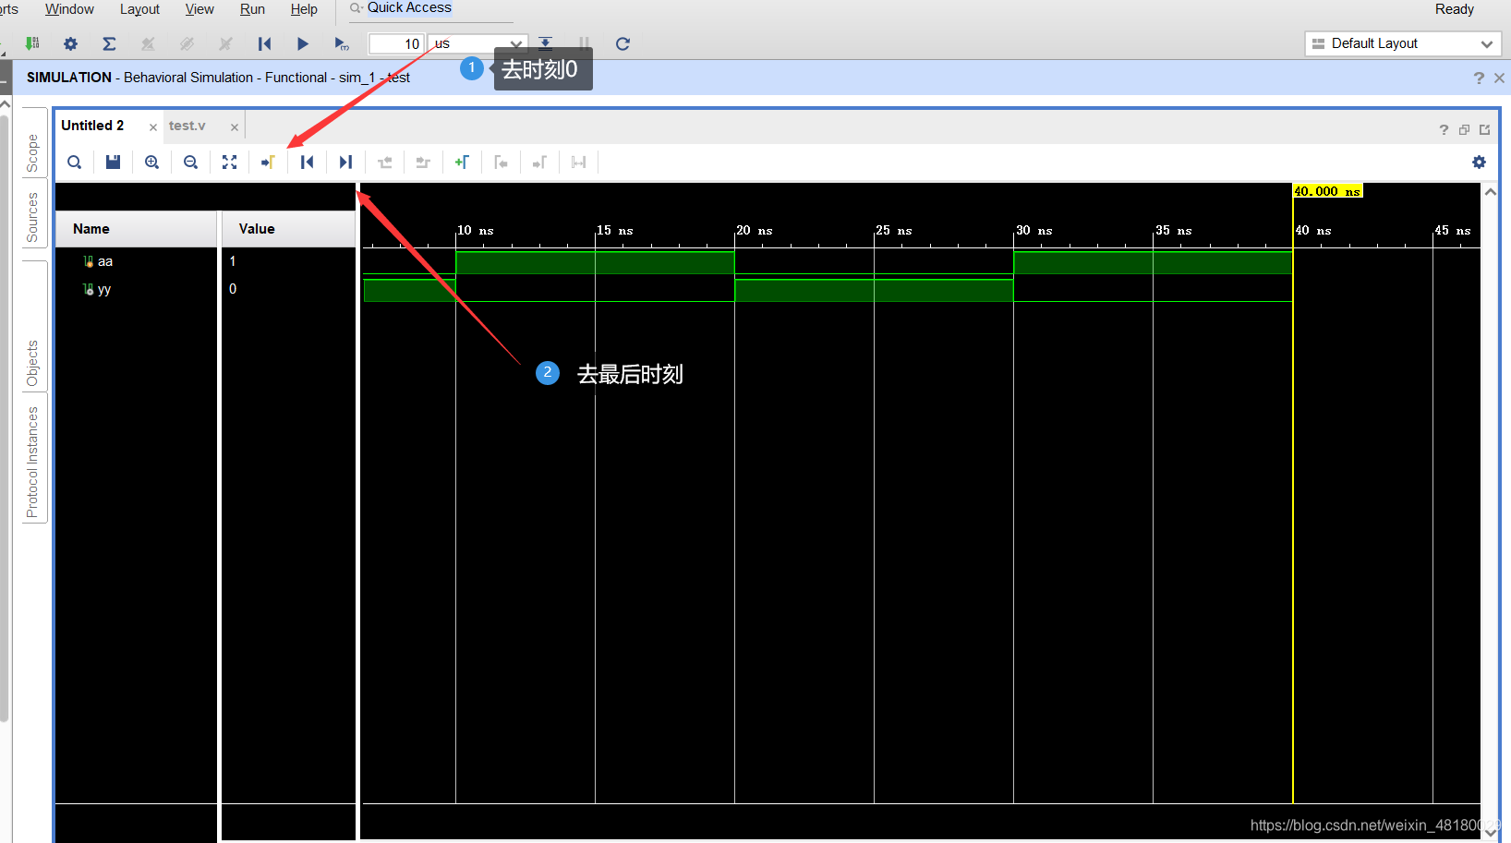Click value 1 of signal aa
The height and width of the screenshot is (843, 1511).
coord(233,261)
